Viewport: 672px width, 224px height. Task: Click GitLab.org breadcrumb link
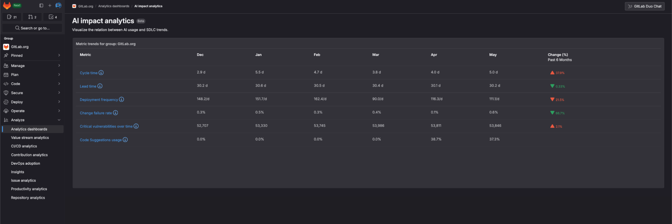tap(85, 6)
